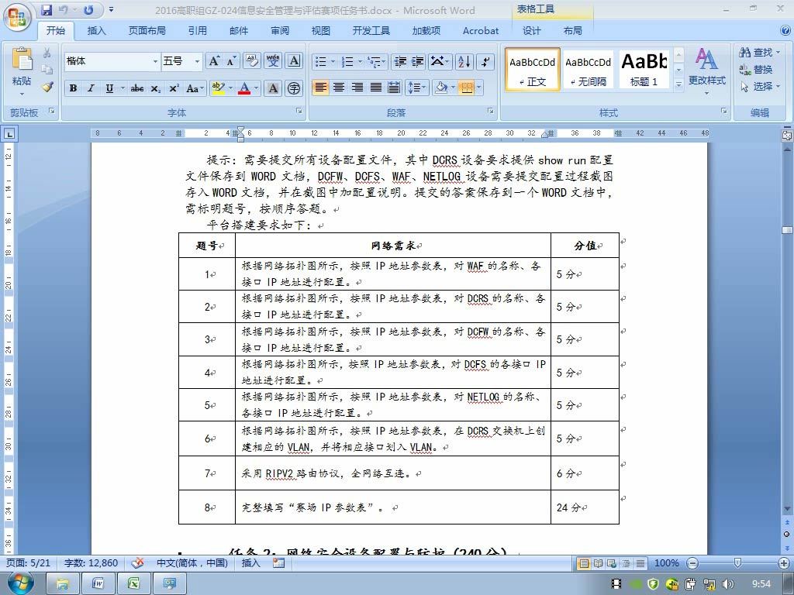This screenshot has width=794, height=595.
Task: Toggle bold formatting
Action: click(74, 88)
